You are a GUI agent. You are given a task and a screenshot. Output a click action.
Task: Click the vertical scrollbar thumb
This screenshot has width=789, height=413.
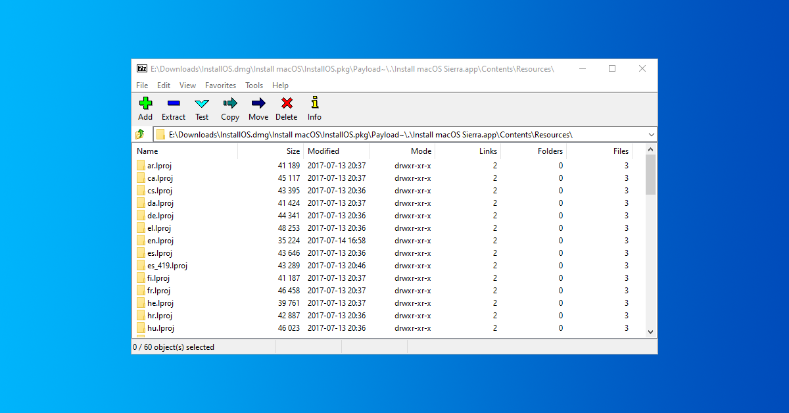[x=650, y=174]
